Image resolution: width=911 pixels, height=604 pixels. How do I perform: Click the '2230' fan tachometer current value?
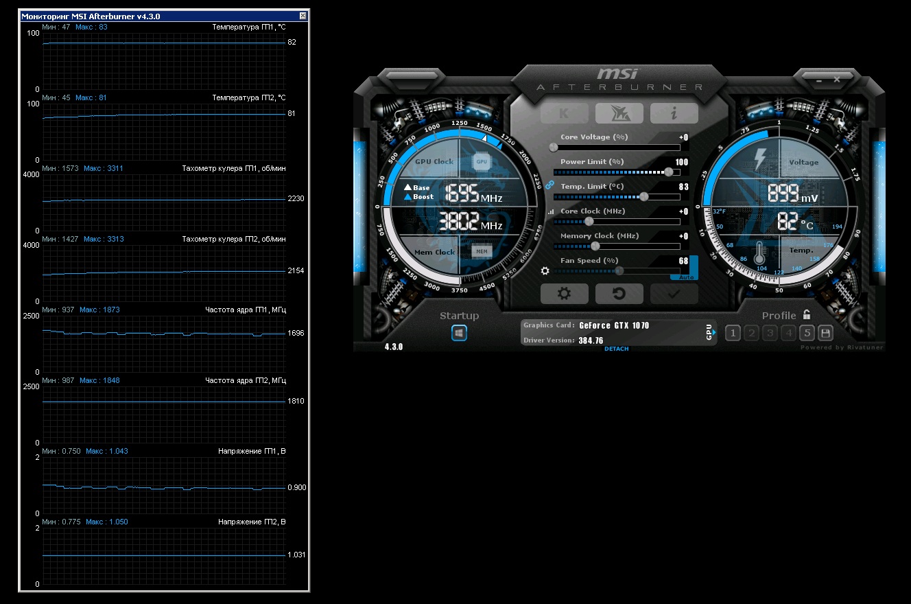tap(296, 198)
